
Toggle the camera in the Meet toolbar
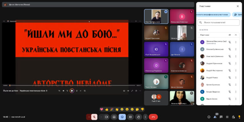[x=106, y=117]
